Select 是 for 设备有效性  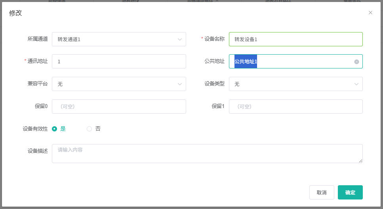(55, 129)
